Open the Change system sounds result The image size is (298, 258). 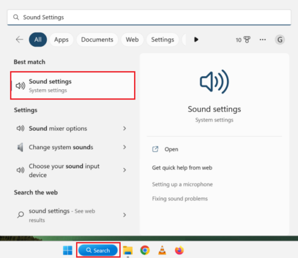pos(73,147)
